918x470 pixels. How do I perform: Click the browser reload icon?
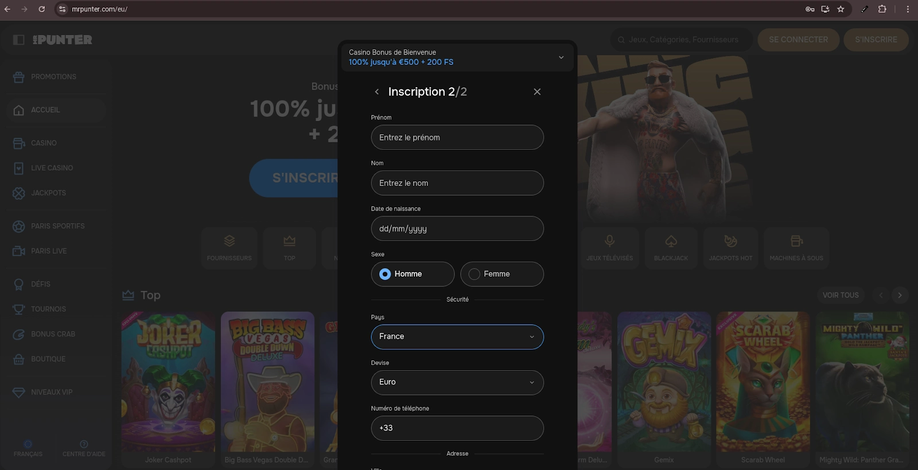41,9
